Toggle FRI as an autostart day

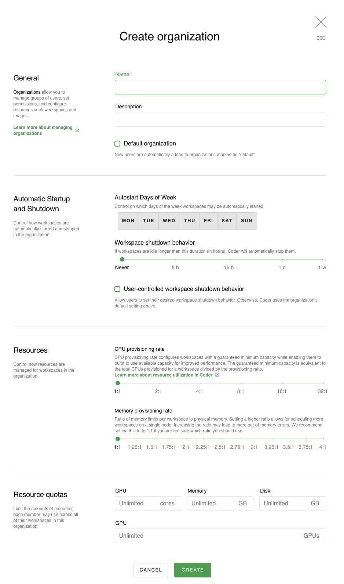[x=208, y=221]
